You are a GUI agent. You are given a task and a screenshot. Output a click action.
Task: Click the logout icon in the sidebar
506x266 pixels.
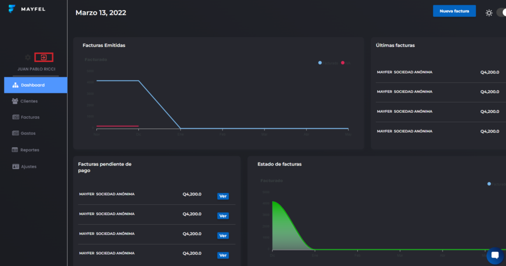pos(43,57)
